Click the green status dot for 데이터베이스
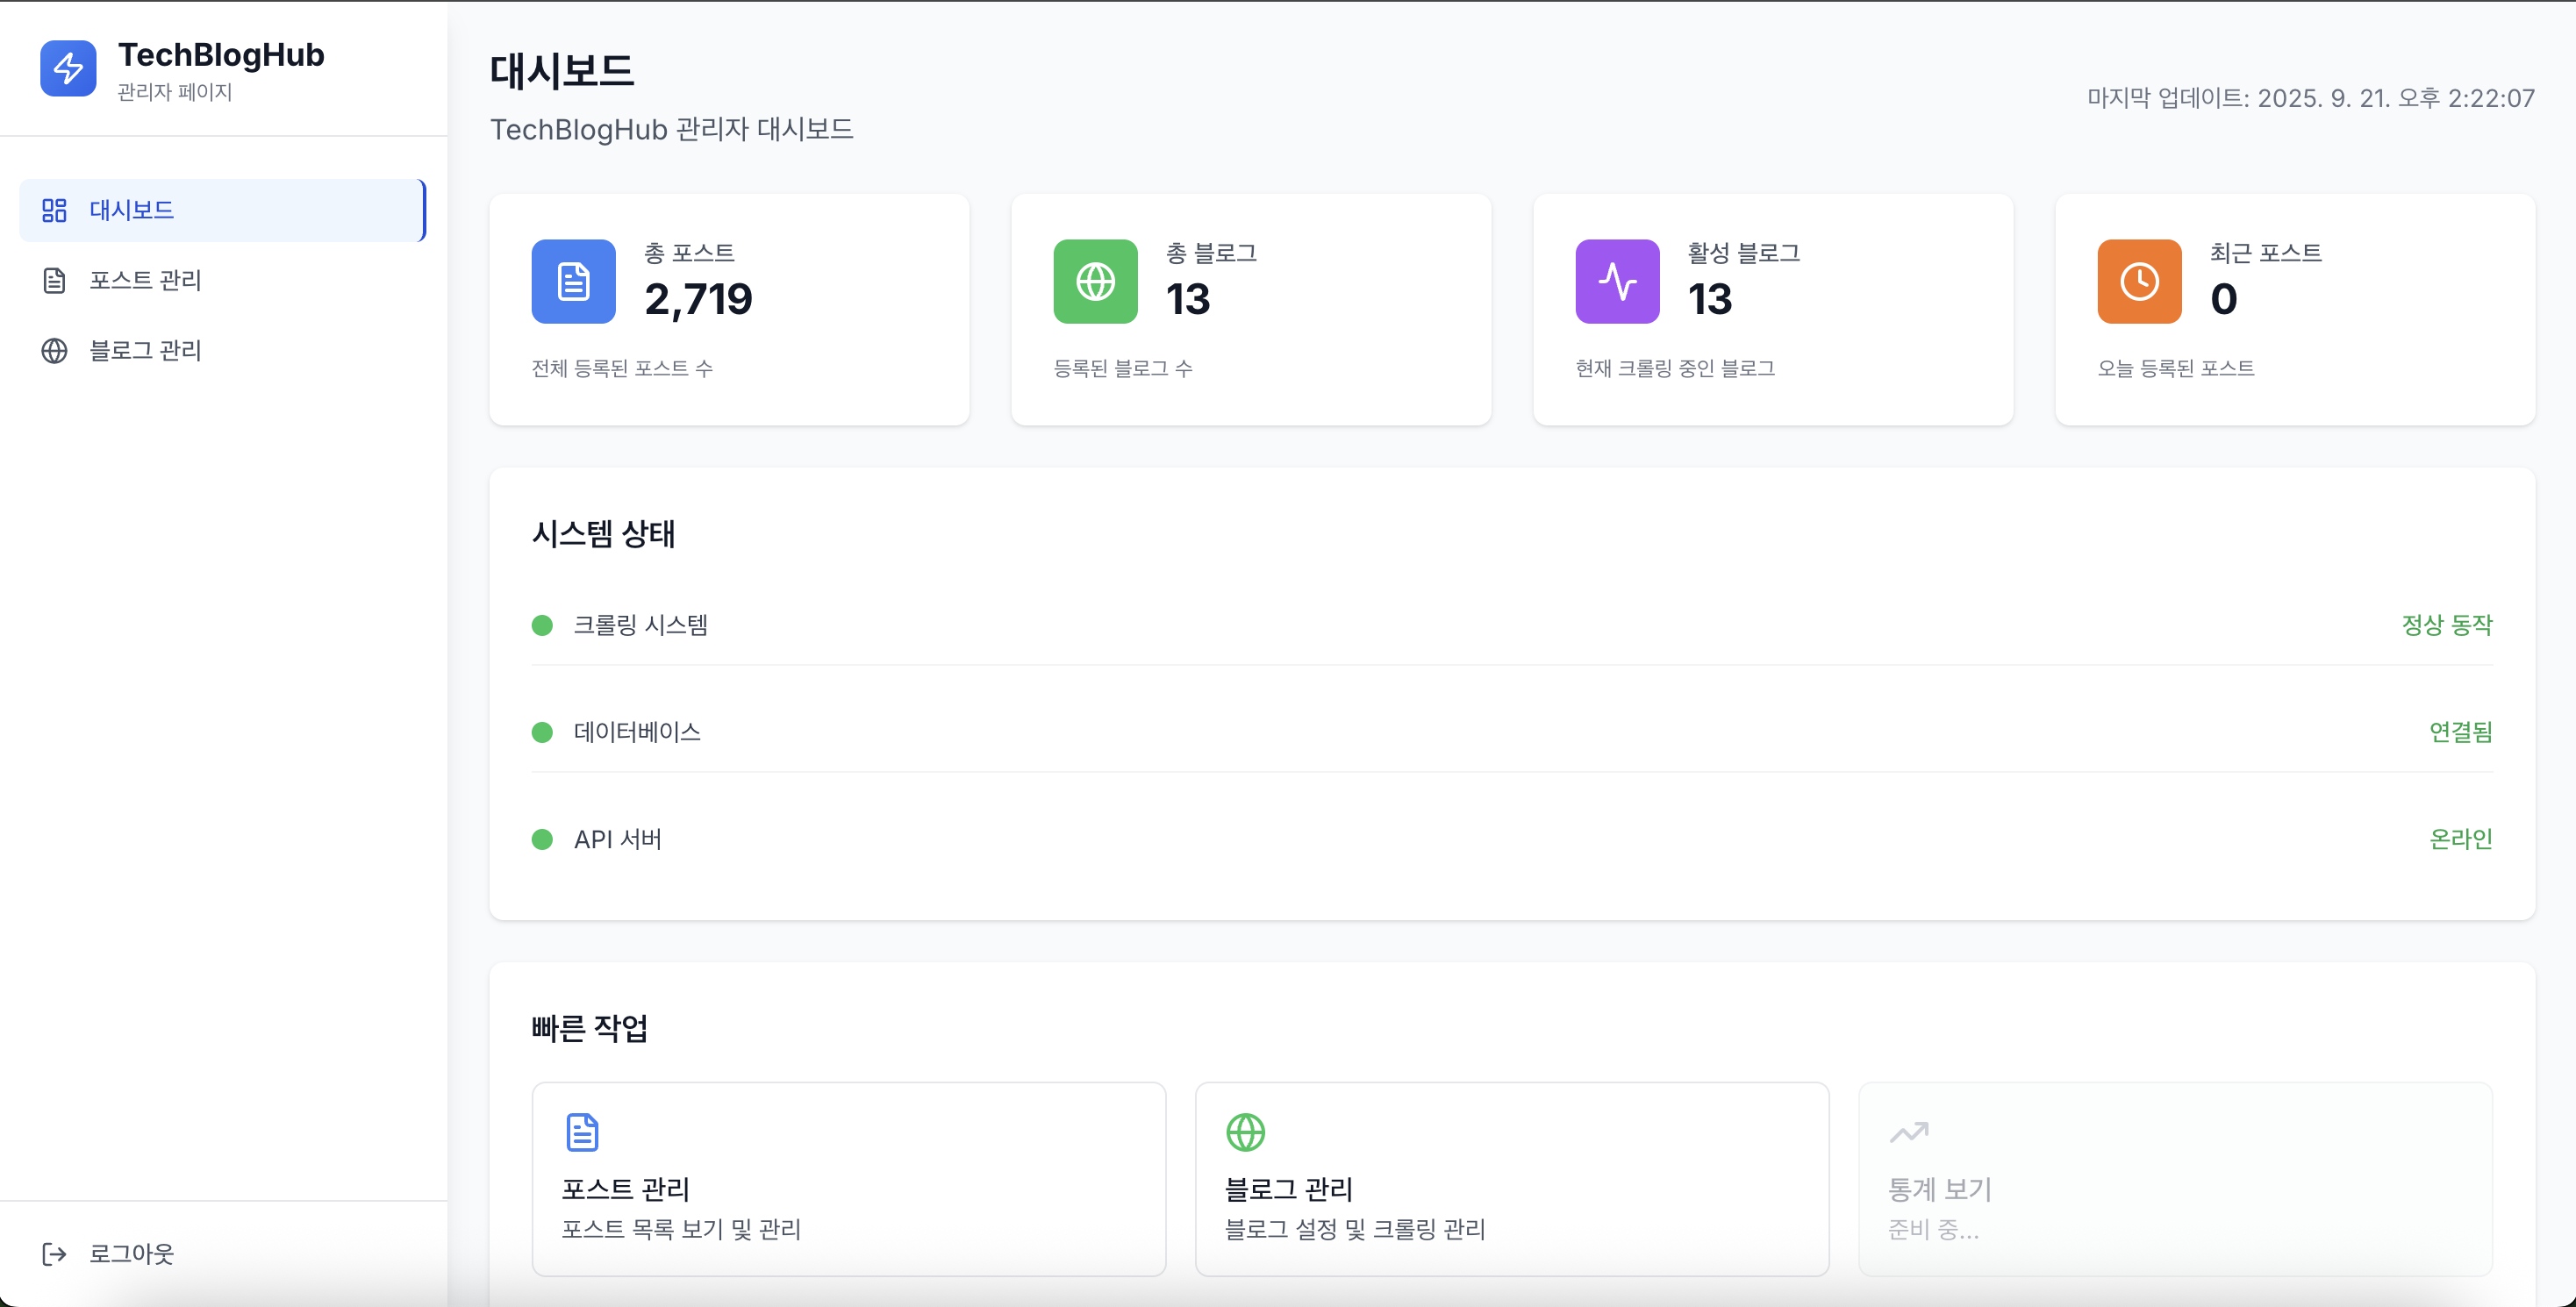This screenshot has height=1307, width=2576. point(542,733)
